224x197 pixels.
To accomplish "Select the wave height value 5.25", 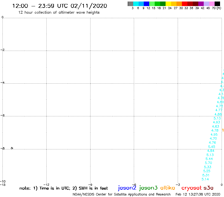I will pyautogui.click(x=207, y=171).
